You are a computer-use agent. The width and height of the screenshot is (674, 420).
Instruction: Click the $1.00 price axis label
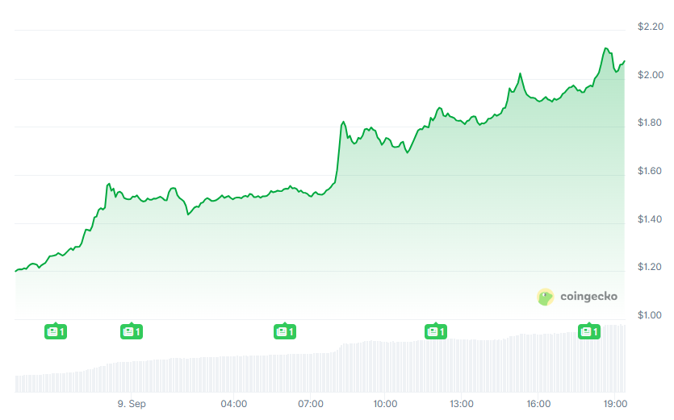tap(650, 315)
